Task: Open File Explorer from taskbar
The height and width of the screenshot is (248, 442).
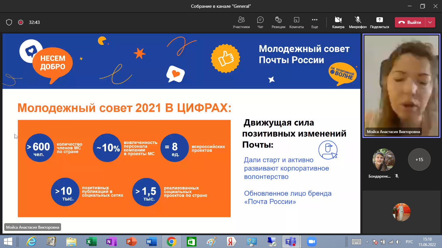Action: coord(71,241)
